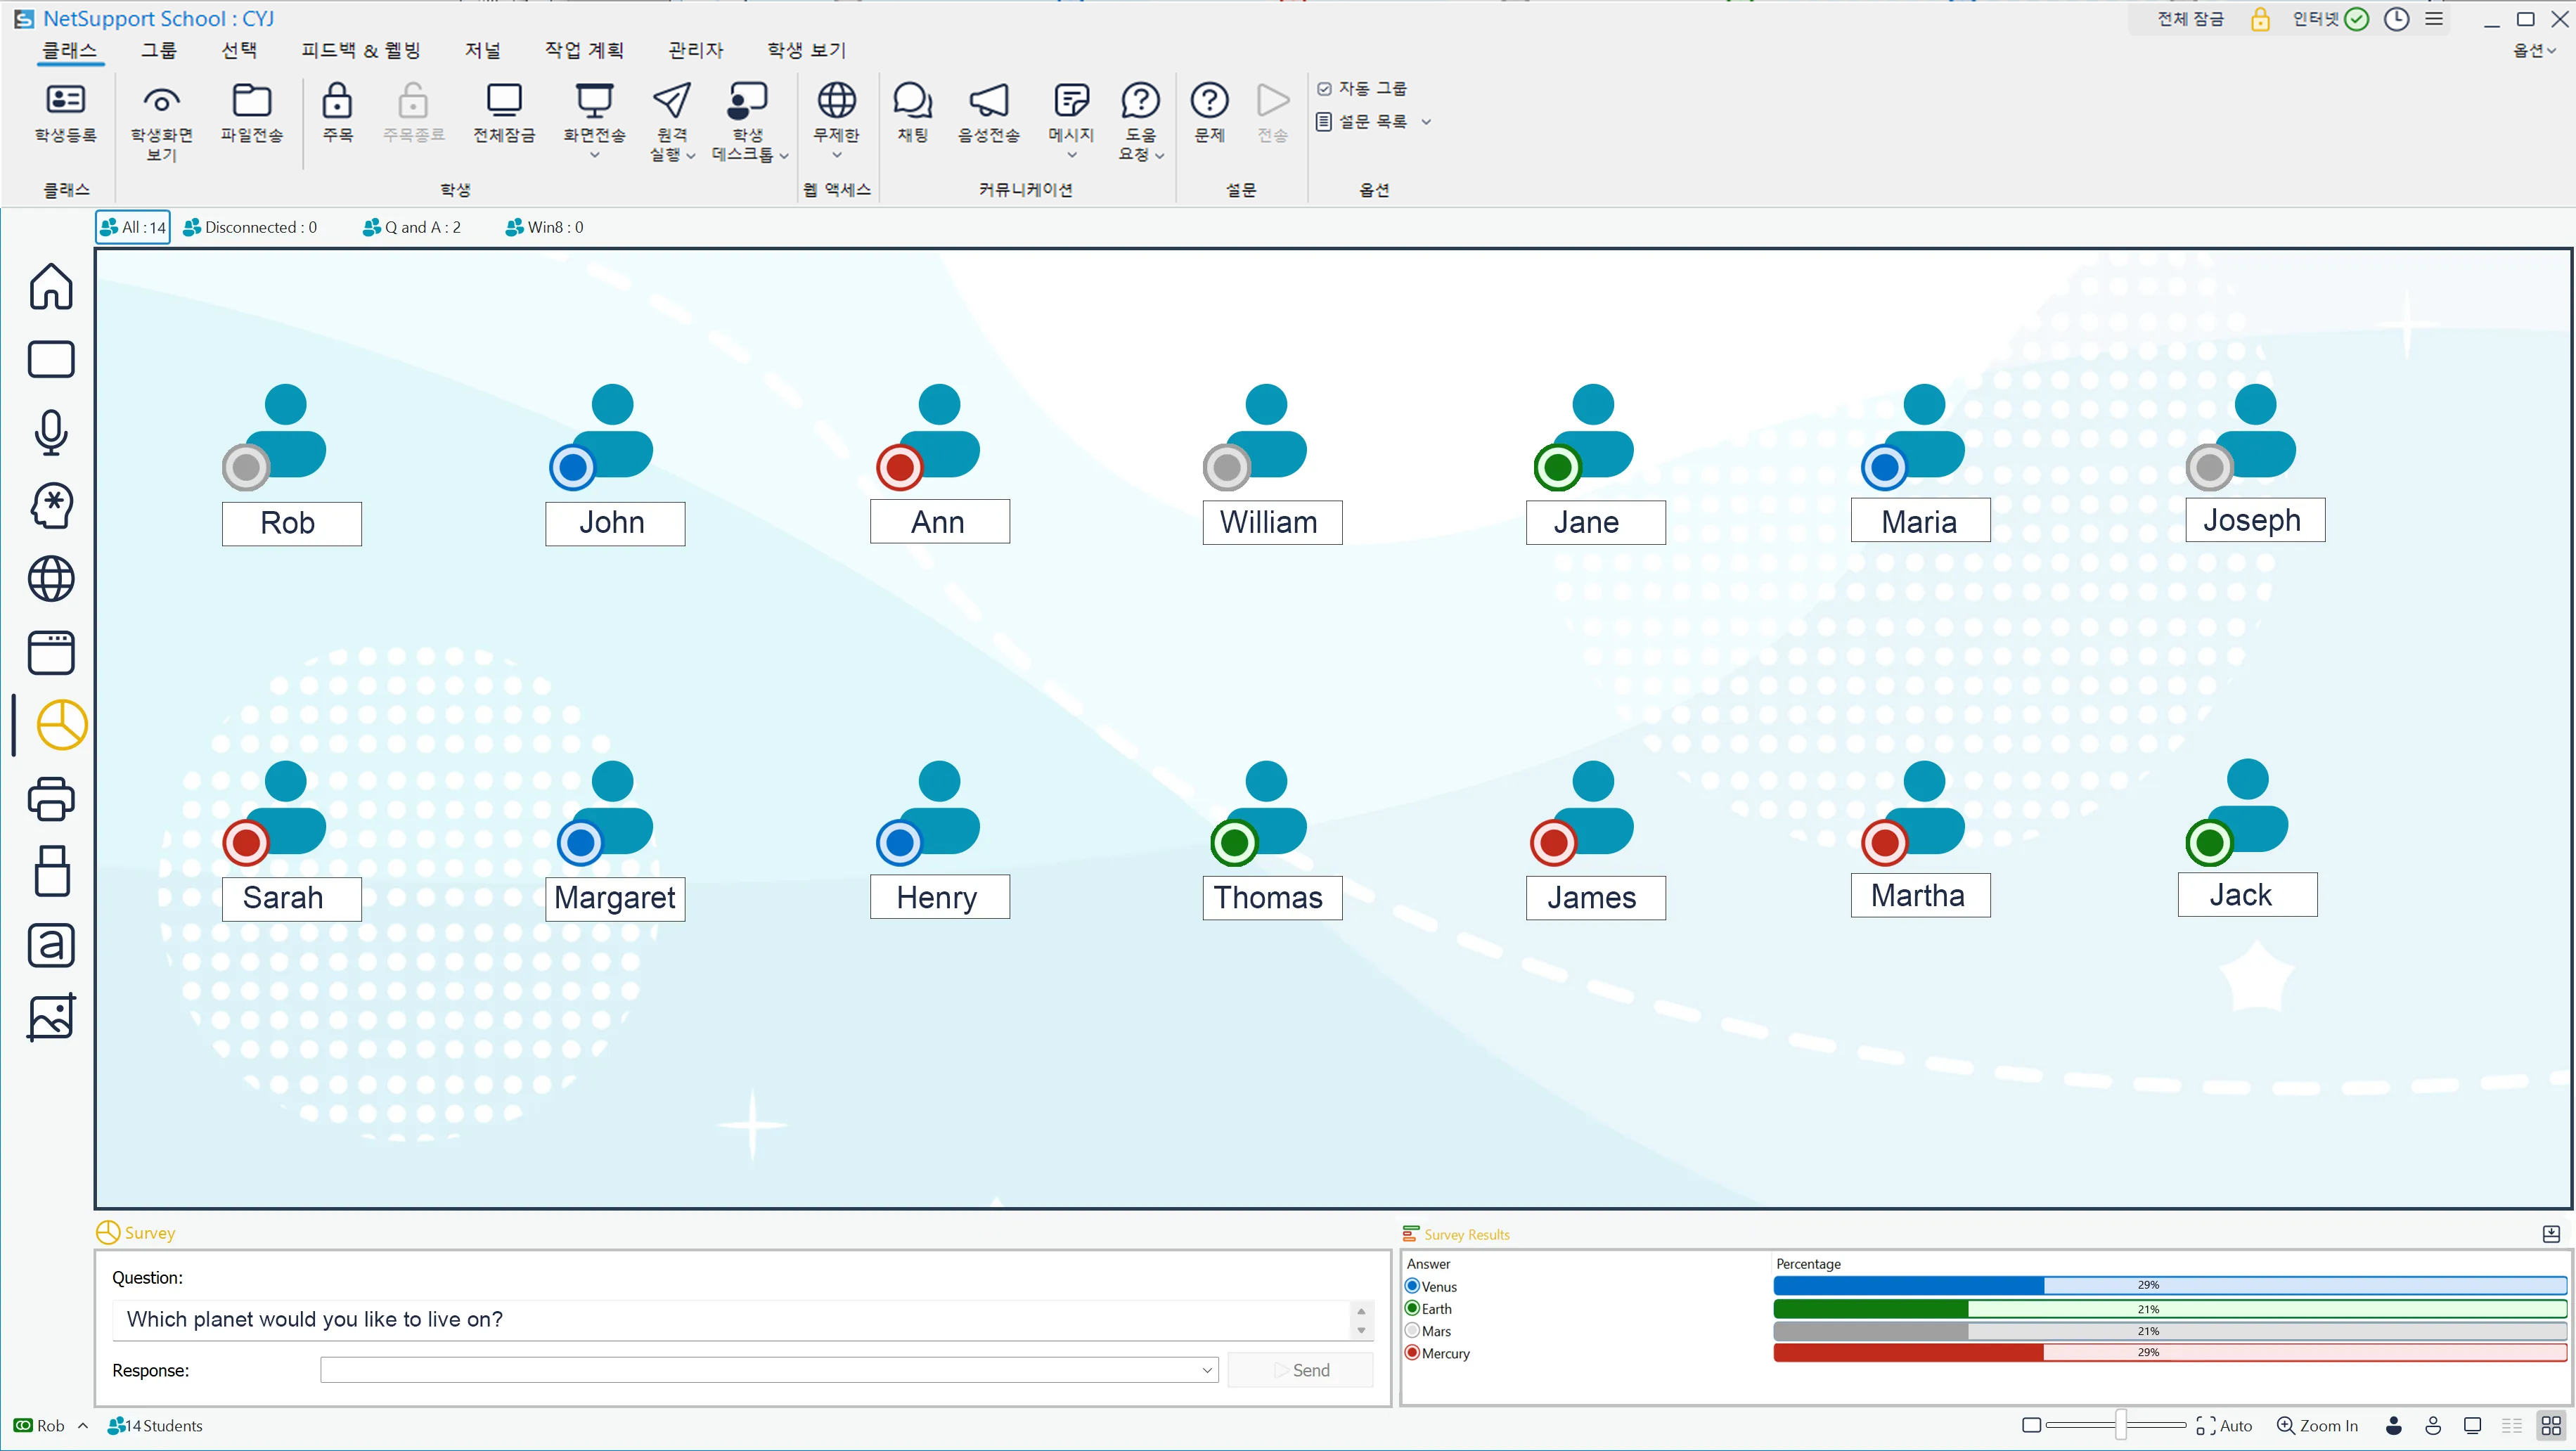
Task: Switch to the Q and A group tab
Action: click(x=411, y=227)
